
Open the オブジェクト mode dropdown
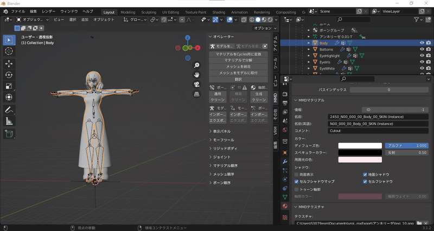tap(33, 20)
